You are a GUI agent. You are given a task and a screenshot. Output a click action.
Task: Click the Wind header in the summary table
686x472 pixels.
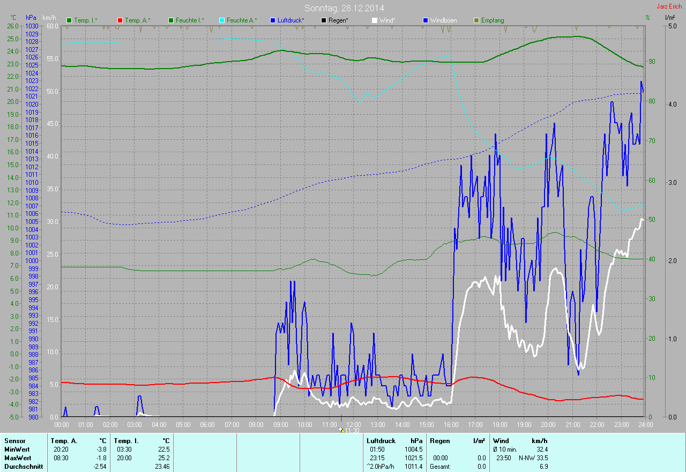(x=501, y=441)
